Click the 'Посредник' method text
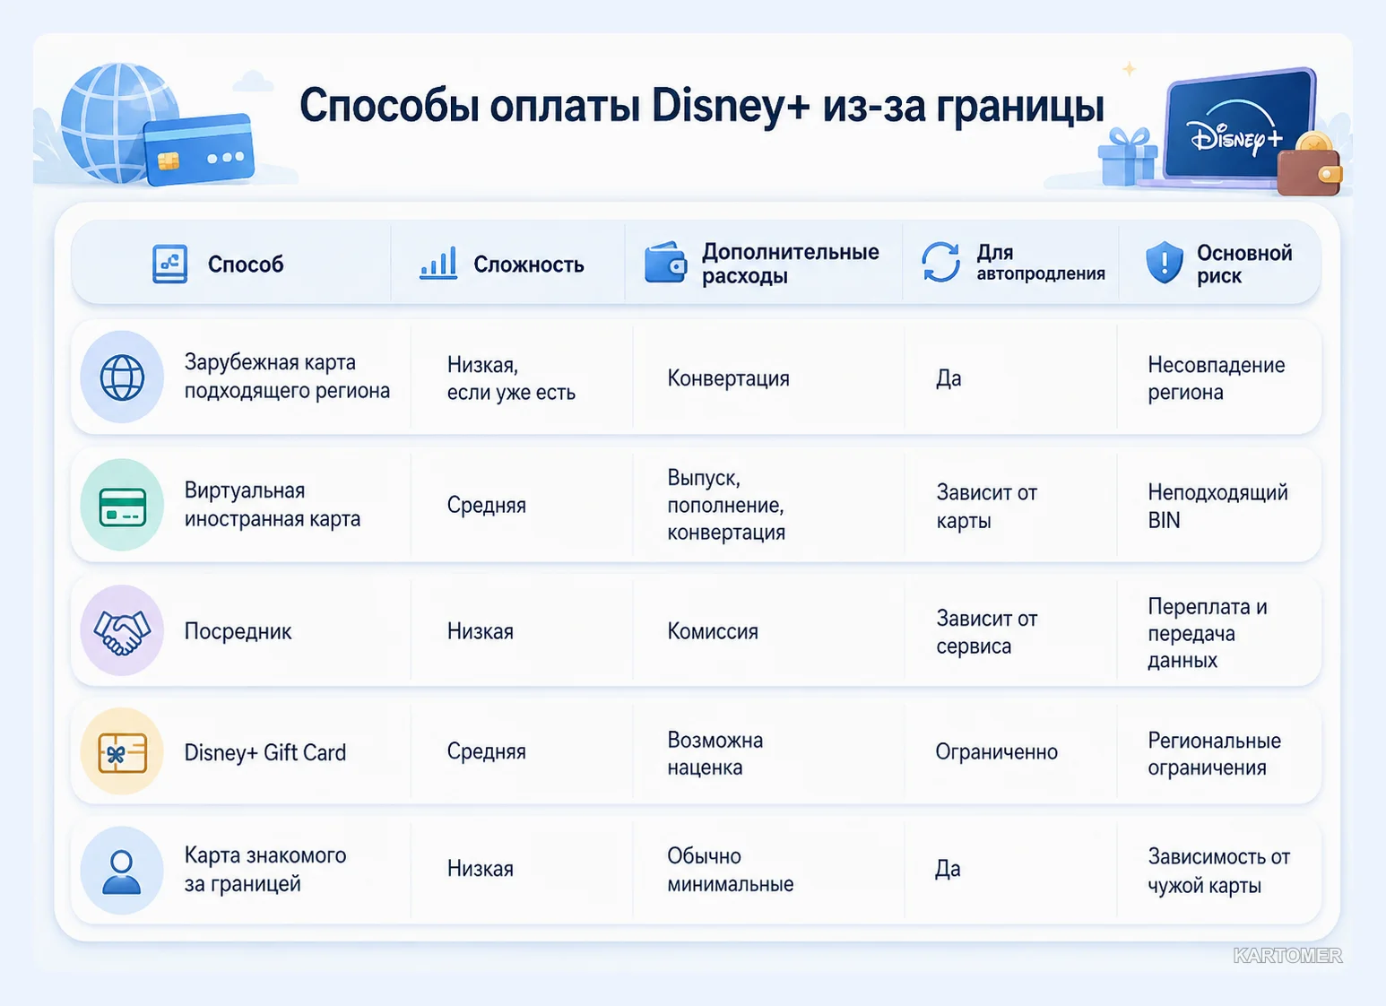Screen dimensions: 1386x1006 click(x=238, y=632)
